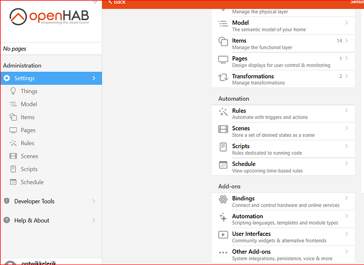Click the Scenes film strip icon in Automation
Image resolution: width=364 pixels, height=265 pixels.
coord(223,129)
